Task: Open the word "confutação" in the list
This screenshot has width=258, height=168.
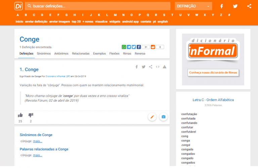Action: [x=189, y=114]
